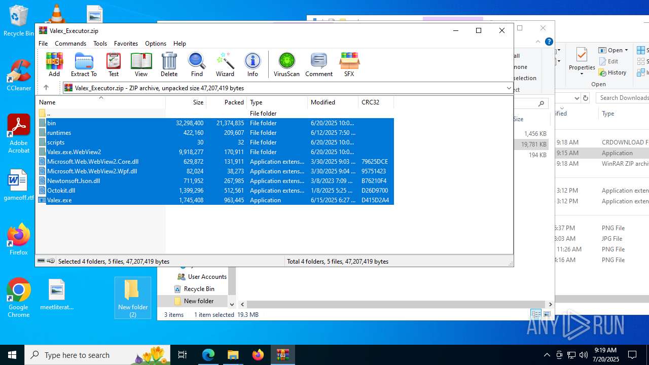The image size is (649, 365).
Task: Open the Recycle Bin desktop icon
Action: [x=19, y=21]
